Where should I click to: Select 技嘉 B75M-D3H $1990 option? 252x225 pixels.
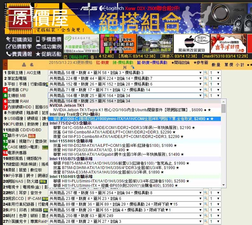click(x=135, y=168)
